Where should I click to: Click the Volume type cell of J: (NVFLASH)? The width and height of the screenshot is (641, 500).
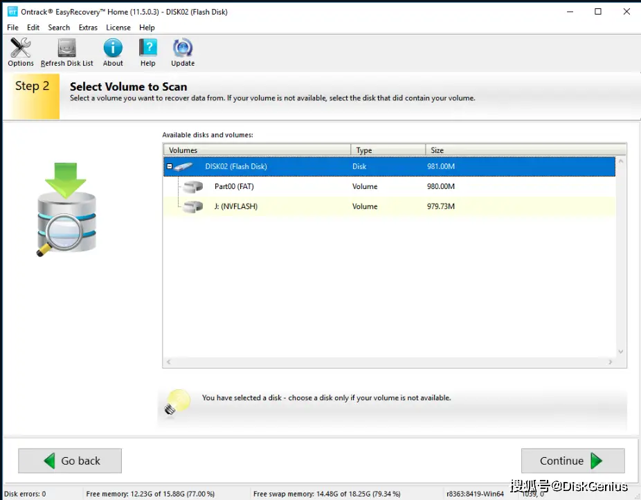pos(365,206)
